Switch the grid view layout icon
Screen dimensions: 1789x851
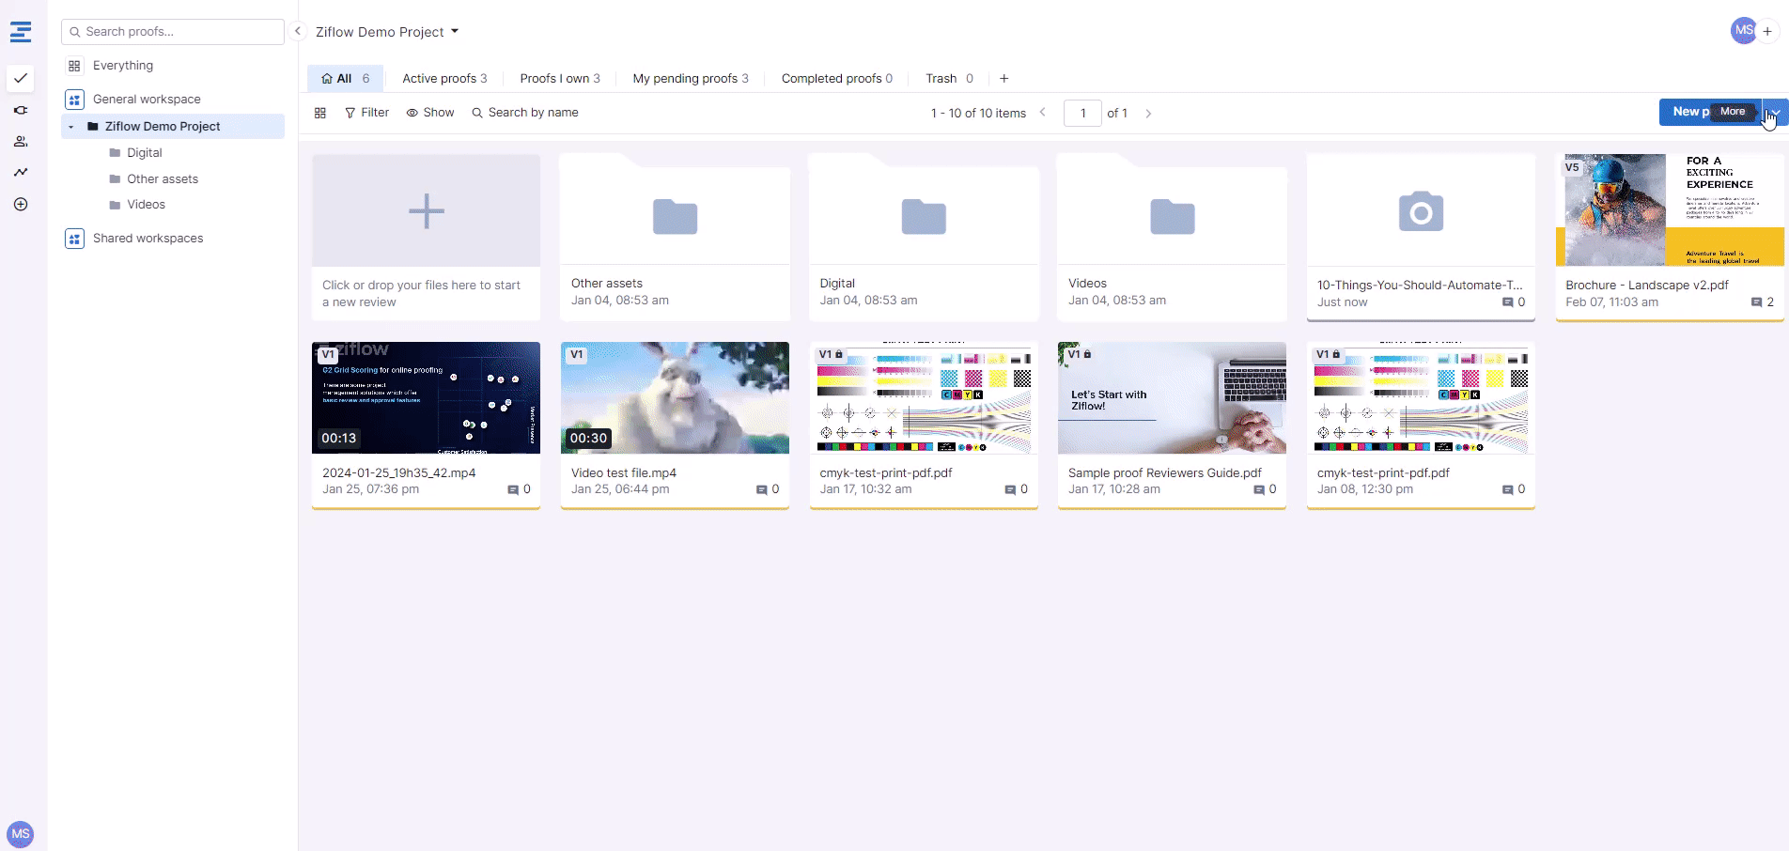(320, 113)
